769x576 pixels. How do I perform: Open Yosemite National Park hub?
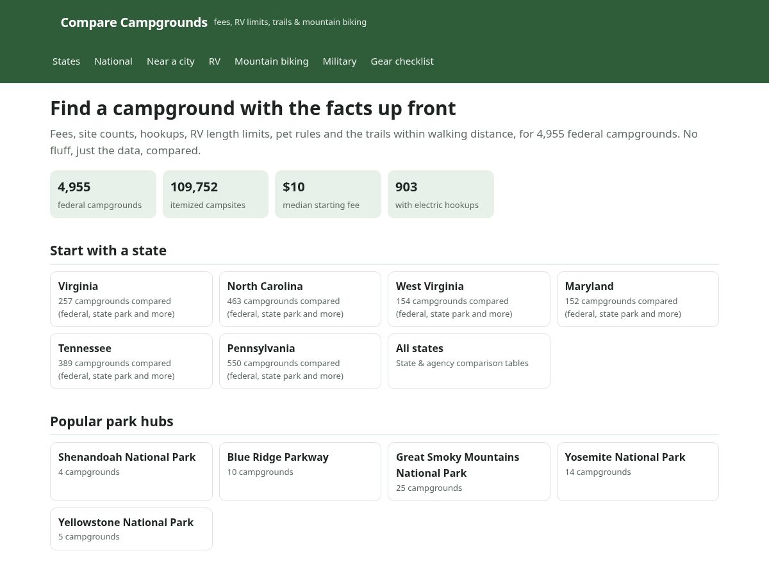pos(638,471)
